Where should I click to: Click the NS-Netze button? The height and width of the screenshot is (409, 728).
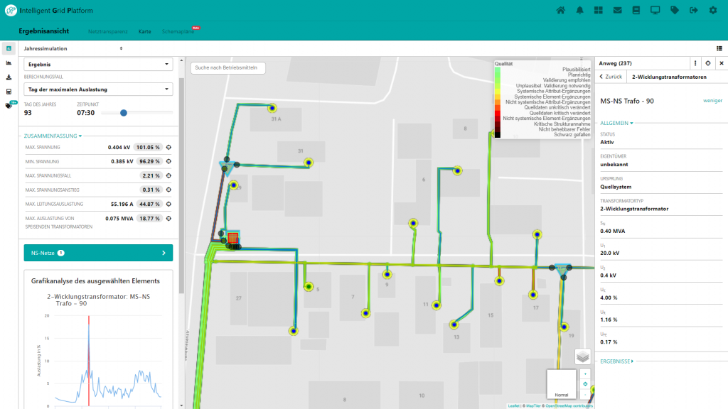tap(98, 252)
